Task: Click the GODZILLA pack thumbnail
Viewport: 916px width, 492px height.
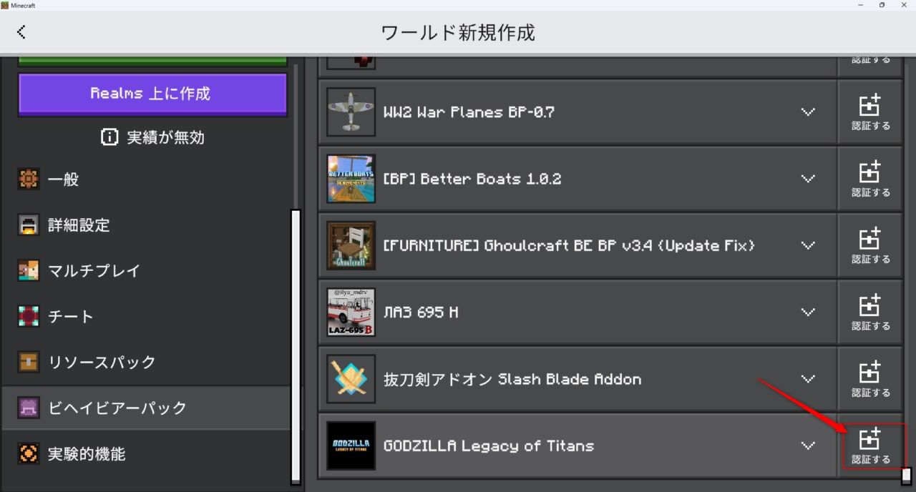Action: [351, 446]
